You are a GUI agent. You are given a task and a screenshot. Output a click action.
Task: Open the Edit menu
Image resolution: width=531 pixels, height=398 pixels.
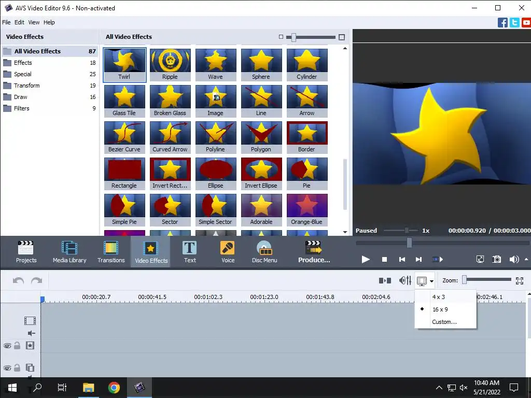(19, 22)
